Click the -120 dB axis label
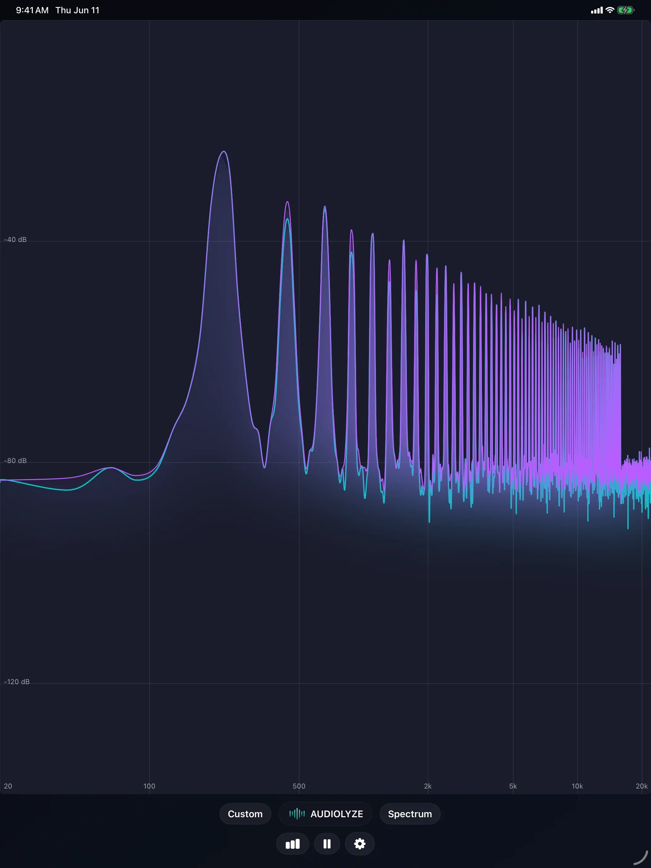This screenshot has width=651, height=868. (17, 682)
